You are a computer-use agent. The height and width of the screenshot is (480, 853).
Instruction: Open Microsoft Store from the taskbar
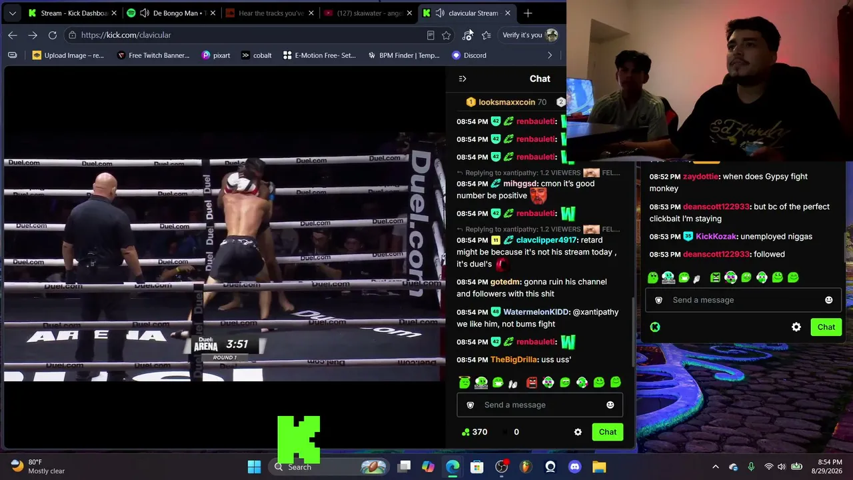(477, 467)
